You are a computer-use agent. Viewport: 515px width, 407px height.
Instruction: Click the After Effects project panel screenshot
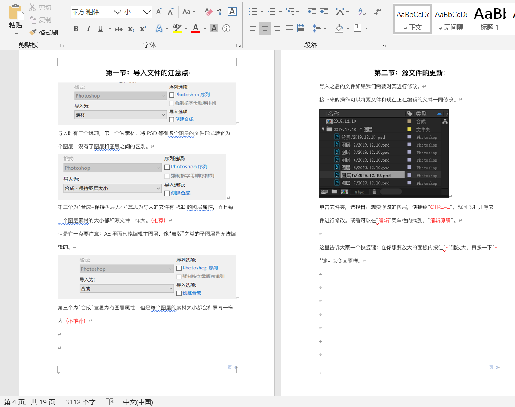coord(384,153)
